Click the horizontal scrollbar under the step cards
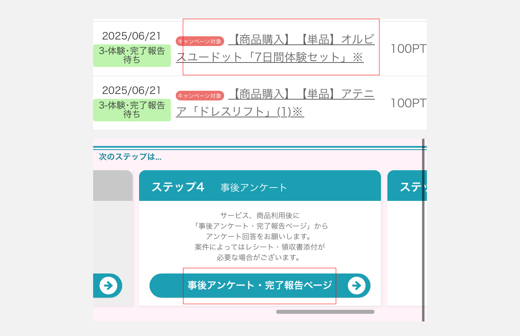The image size is (520, 336). pos(325,312)
